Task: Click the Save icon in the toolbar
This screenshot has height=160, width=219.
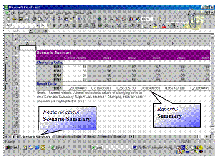Action: (20, 19)
